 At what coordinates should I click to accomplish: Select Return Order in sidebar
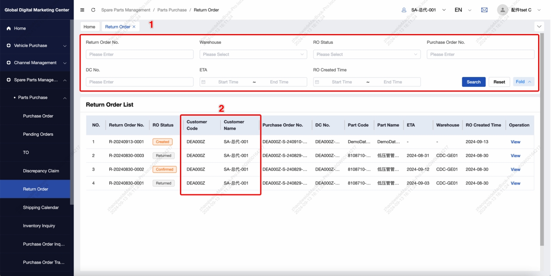(36, 189)
